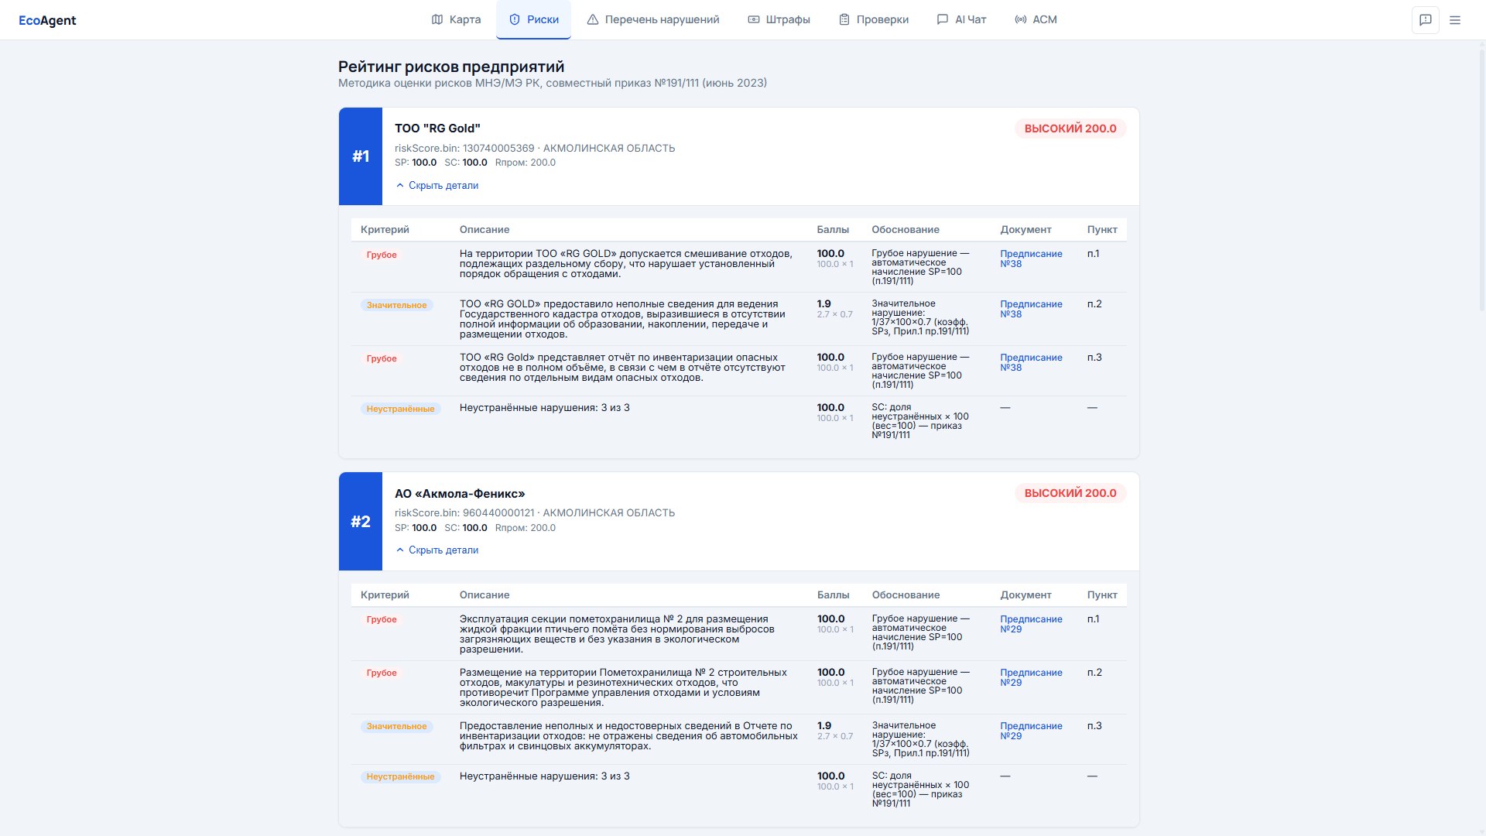Viewport: 1486px width, 836px height.
Task: Open Предписание №29 link for аккумуляторах inventory row
Action: (x=1031, y=731)
